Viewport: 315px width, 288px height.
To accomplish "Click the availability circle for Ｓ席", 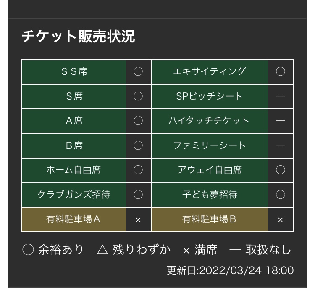I will click(x=138, y=96).
